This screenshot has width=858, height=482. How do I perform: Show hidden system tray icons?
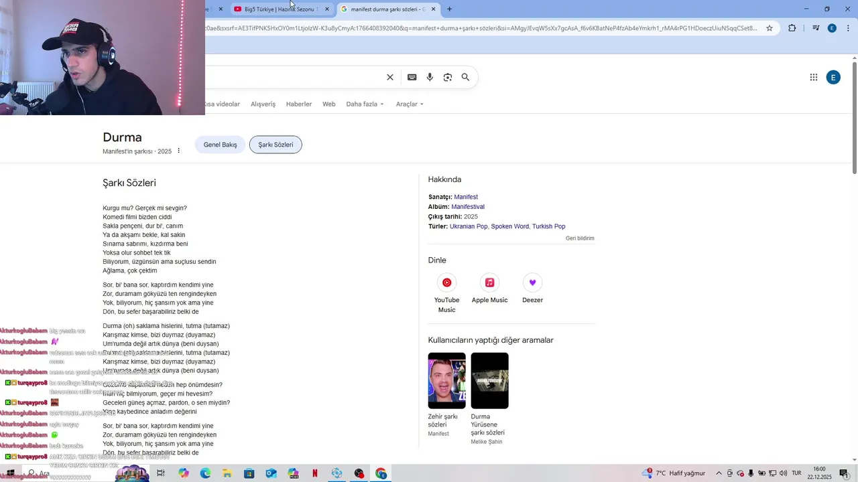click(719, 473)
